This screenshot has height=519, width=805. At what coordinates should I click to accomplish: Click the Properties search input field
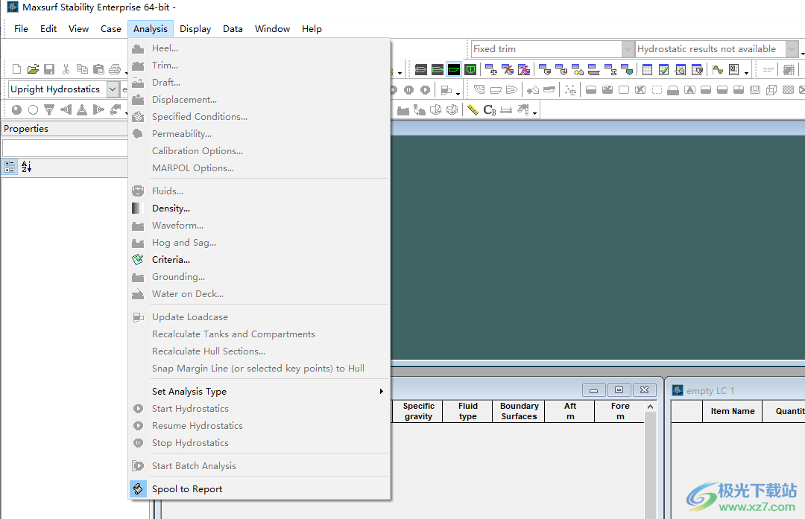[x=65, y=148]
